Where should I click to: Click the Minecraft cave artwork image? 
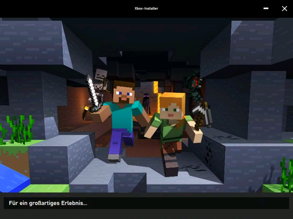click(x=146, y=105)
